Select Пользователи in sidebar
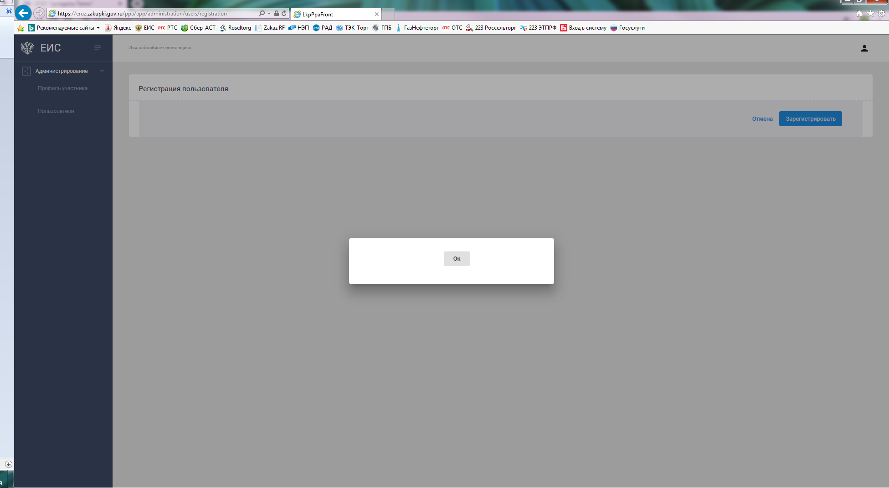The width and height of the screenshot is (889, 488). [56, 111]
